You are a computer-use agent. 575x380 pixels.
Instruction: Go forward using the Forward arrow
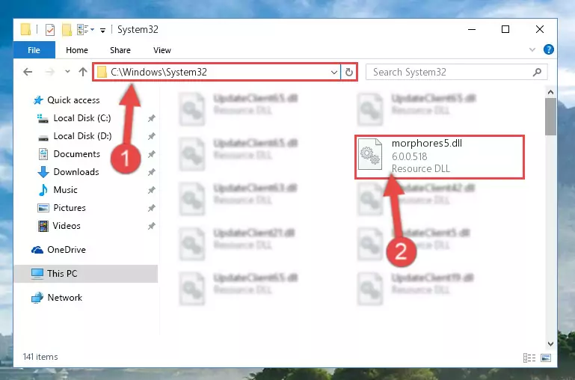[50, 72]
